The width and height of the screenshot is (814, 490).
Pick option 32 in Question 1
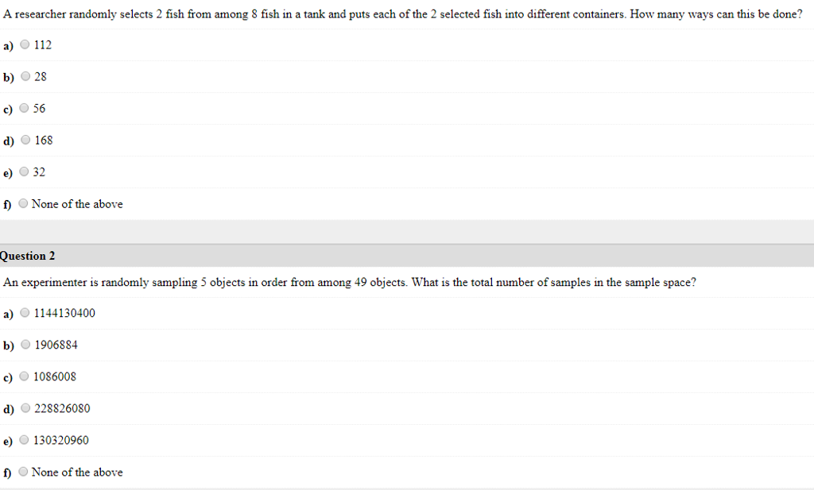point(25,172)
